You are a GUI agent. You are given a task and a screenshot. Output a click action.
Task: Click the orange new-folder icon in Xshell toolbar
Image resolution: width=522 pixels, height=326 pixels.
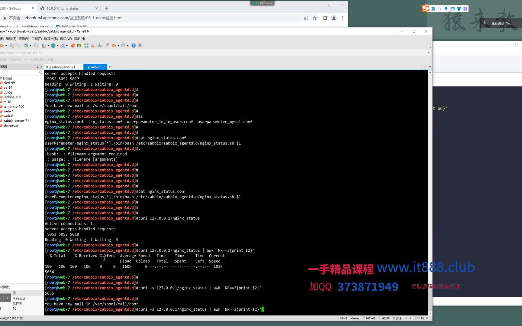[114, 46]
